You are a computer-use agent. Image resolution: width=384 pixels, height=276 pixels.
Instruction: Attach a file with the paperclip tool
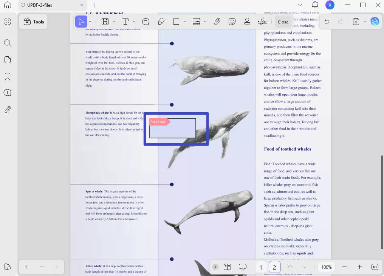[x=217, y=22]
